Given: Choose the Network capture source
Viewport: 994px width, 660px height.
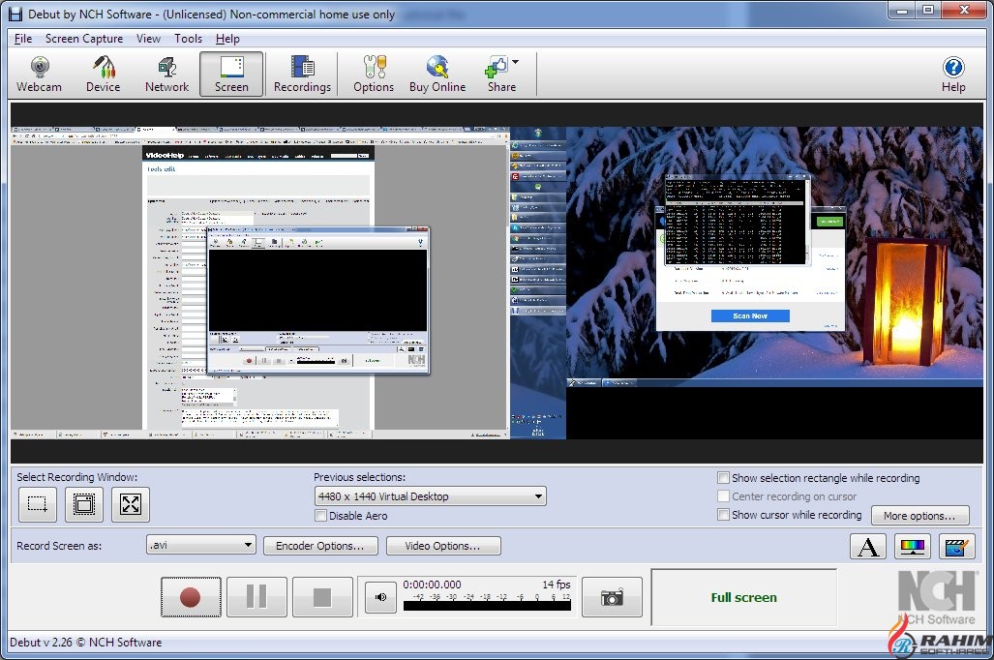Looking at the screenshot, I should point(166,75).
